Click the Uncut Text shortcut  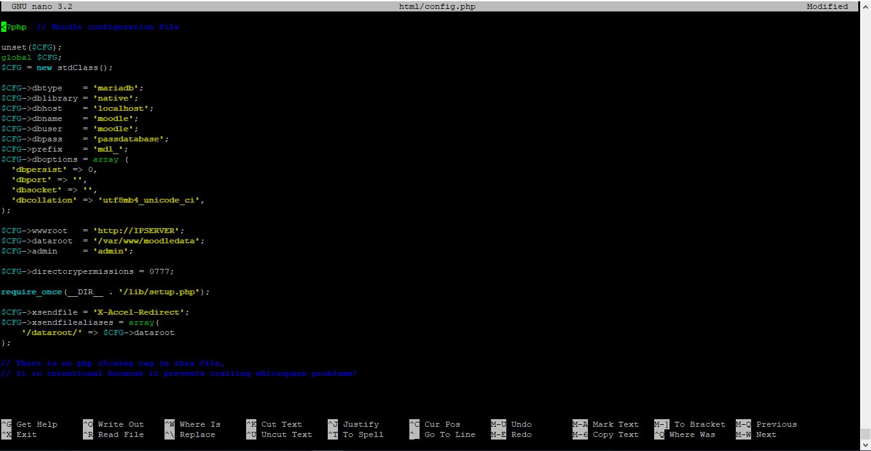pyautogui.click(x=286, y=434)
